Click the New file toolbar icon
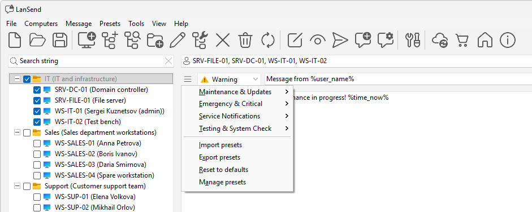 tap(15, 40)
